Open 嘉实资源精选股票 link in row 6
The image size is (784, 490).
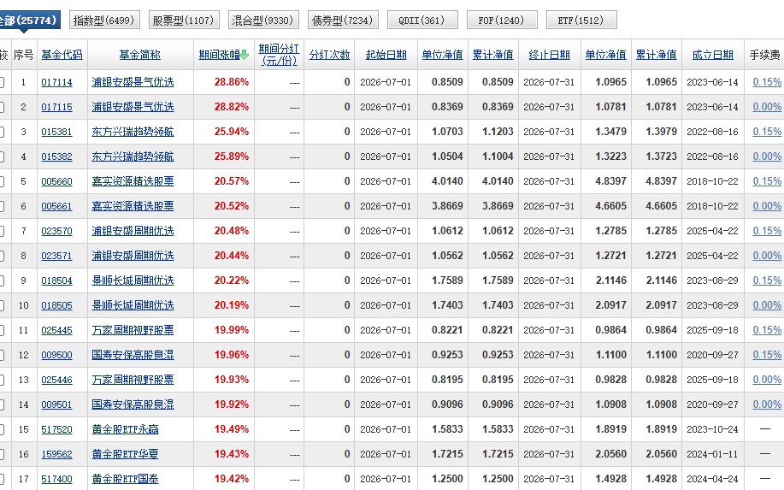click(133, 206)
